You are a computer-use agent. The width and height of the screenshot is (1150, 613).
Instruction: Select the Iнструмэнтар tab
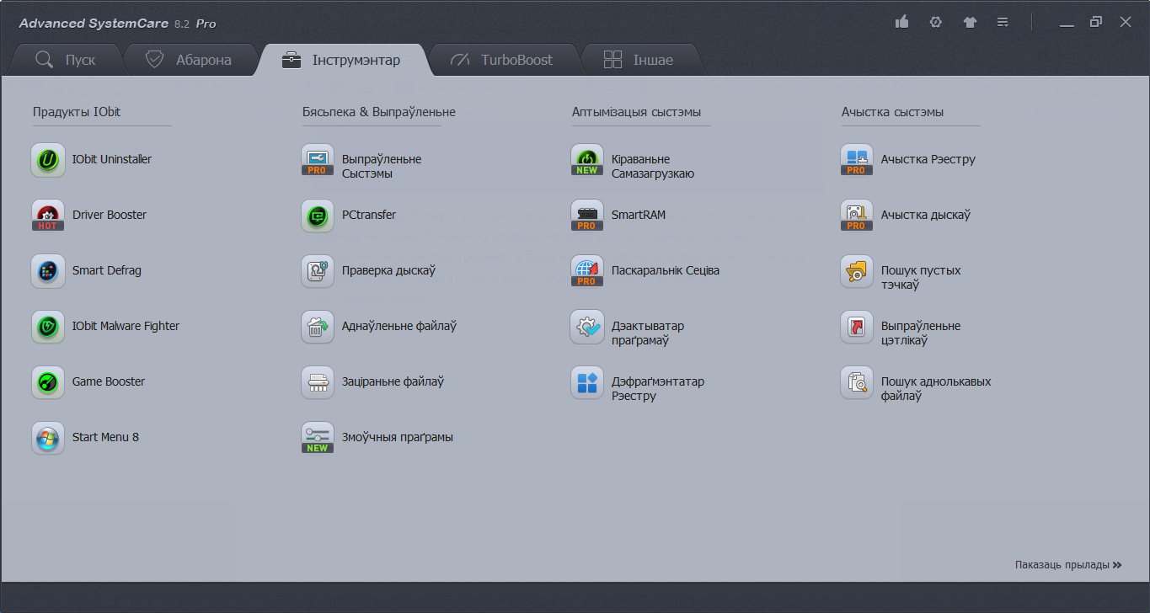[x=343, y=60]
